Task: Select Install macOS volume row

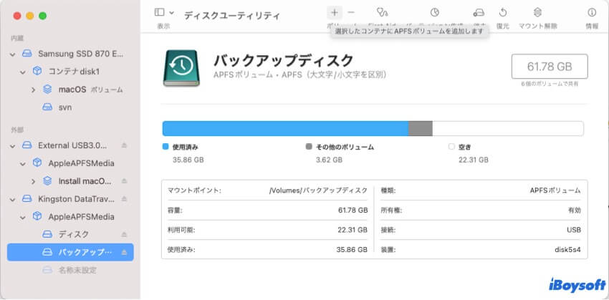Action: coord(70,181)
